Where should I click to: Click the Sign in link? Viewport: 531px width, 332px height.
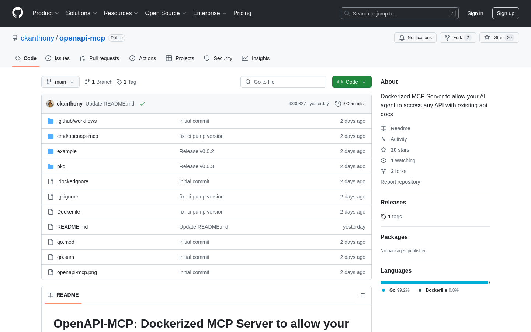click(475, 13)
